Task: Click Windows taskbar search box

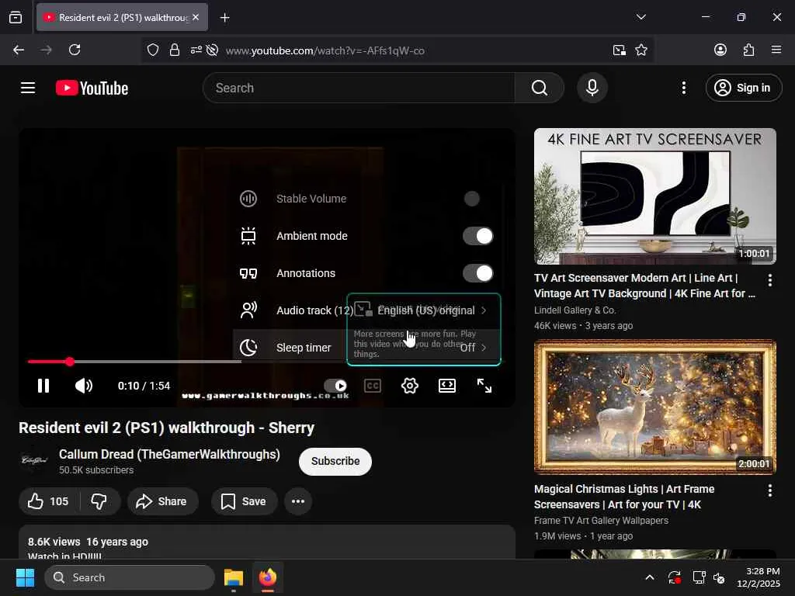Action: [130, 577]
